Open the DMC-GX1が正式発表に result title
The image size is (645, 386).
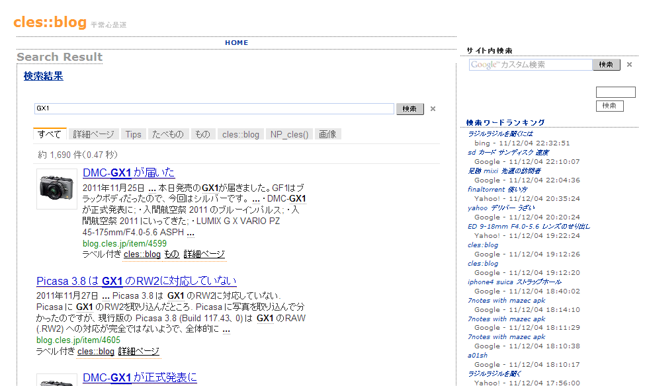(x=140, y=377)
